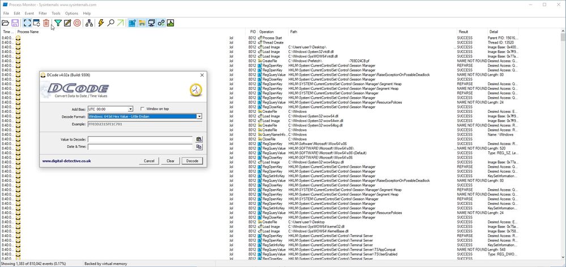Open the Filter menu

point(42,14)
